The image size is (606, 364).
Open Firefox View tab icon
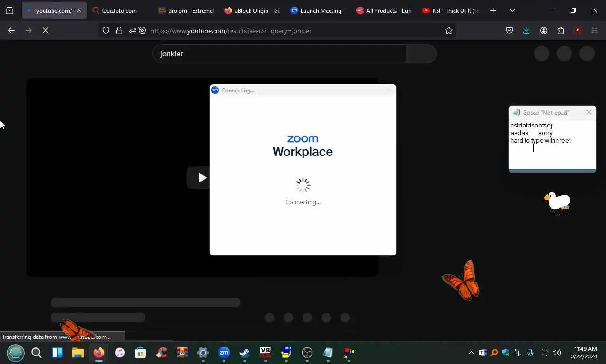point(9,10)
